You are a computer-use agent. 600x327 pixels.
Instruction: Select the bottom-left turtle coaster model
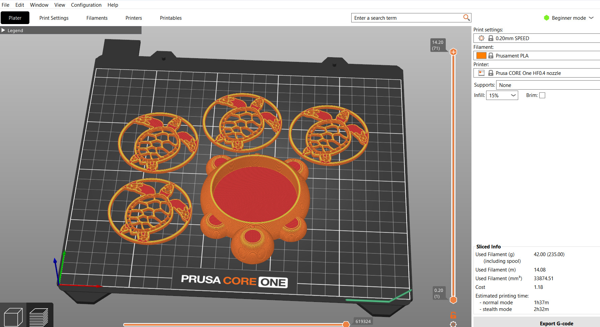[150, 211]
